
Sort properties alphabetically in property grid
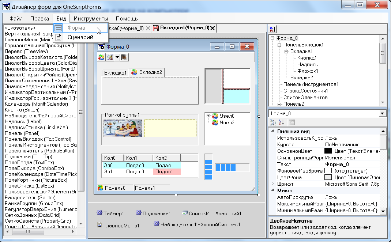281,122
